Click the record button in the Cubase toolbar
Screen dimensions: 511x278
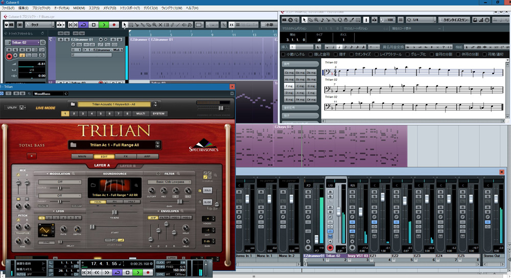pyautogui.click(x=114, y=25)
